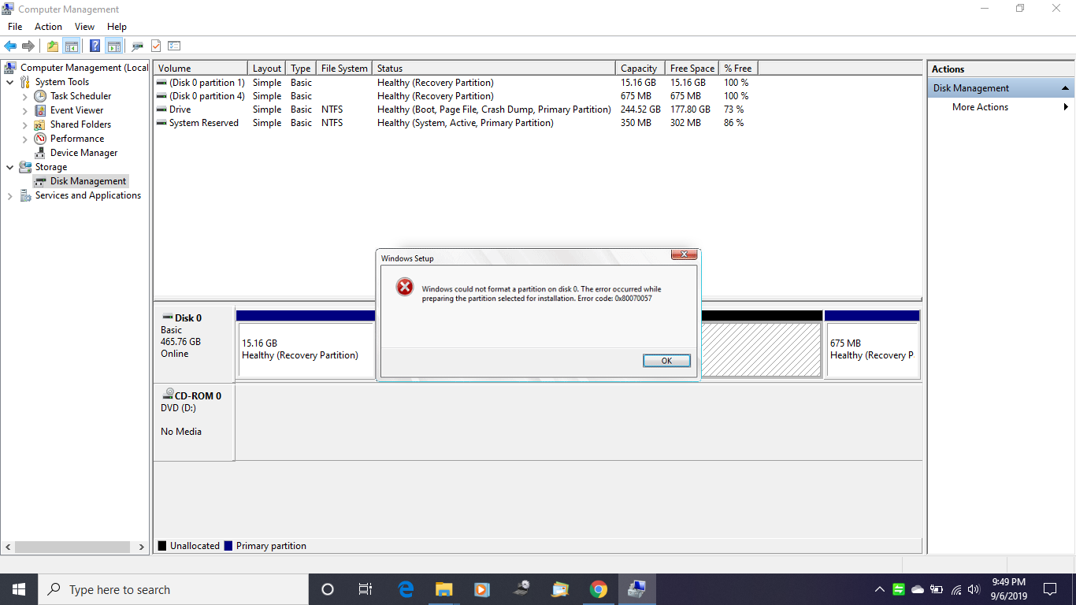The image size is (1076, 605).
Task: Open the Help icon on the toolbar
Action: [x=94, y=45]
